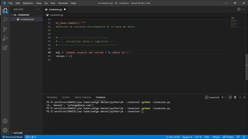The image size is (248, 139).
Task: Click comment 'actualizar datos o registros'
Action: (x=84, y=41)
